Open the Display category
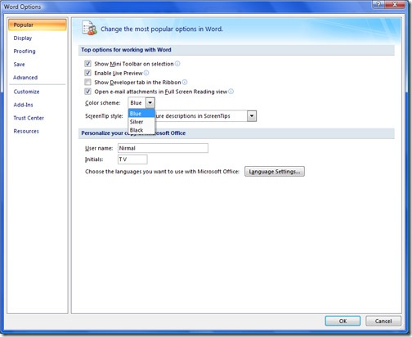The width and height of the screenshot is (412, 337). 23,38
